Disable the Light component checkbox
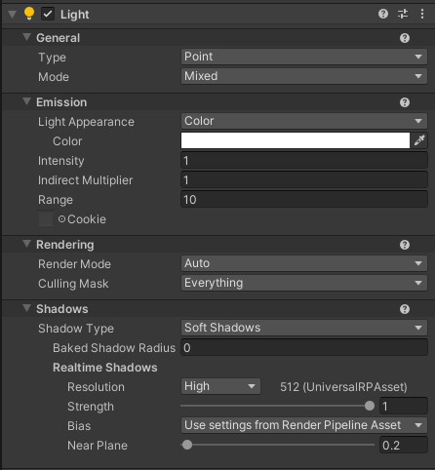Viewport: 435px width, 470px height. [48, 14]
